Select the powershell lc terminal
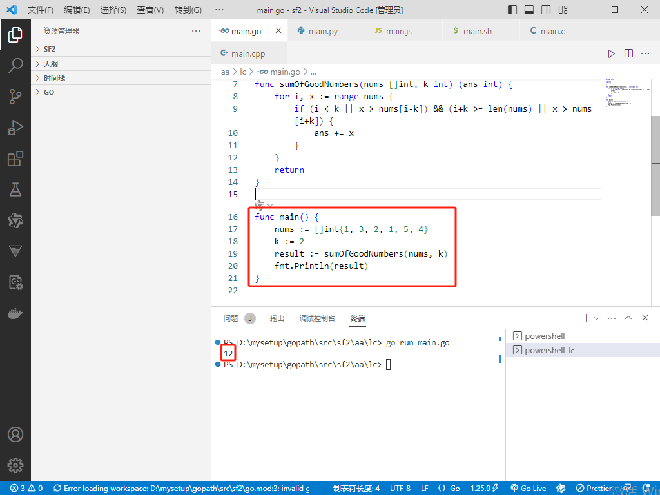Image resolution: width=660 pixels, height=495 pixels. tap(583, 350)
